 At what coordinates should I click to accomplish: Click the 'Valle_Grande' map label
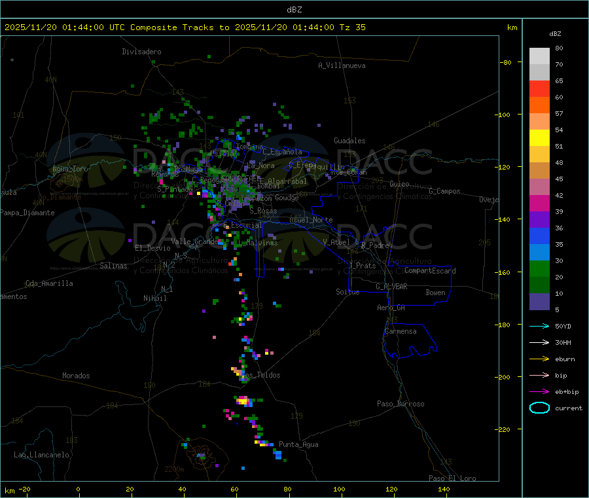point(194,241)
